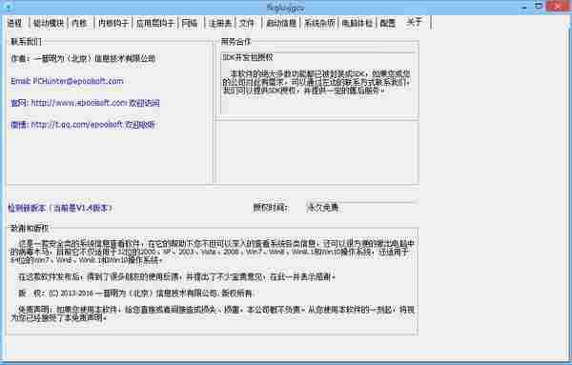
Task: Click the application icon in the title bar
Action: (x=8, y=7)
